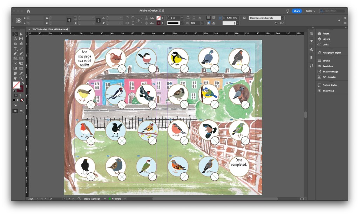Select the Type tool
Viewport: 359px width, 215px height.
[15, 48]
